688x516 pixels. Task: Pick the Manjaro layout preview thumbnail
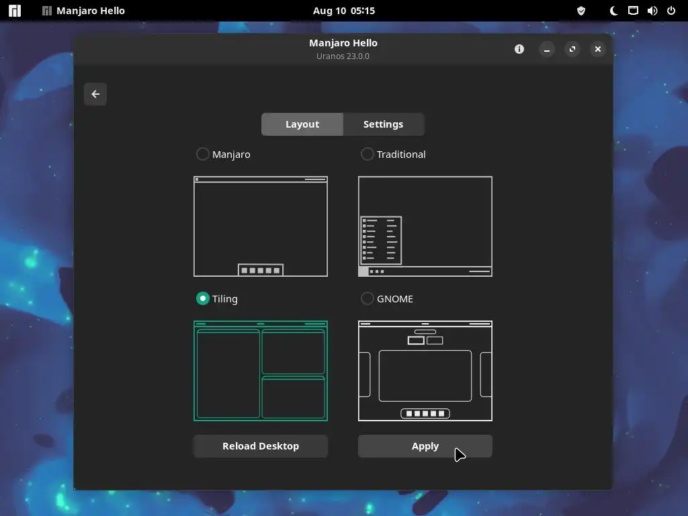(261, 226)
